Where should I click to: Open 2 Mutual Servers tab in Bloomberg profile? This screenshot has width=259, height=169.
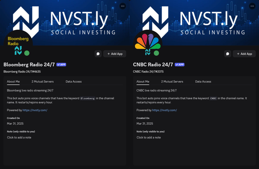tap(43, 81)
